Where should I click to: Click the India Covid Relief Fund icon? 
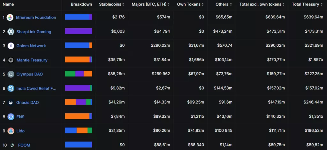click(x=11, y=88)
